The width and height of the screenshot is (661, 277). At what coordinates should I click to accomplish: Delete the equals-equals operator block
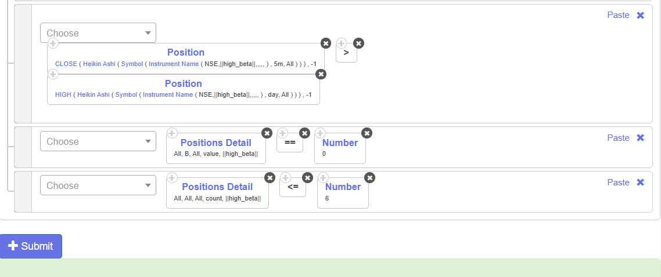[304, 133]
